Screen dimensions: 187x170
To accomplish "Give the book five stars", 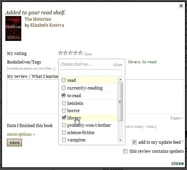I will point(81,53).
